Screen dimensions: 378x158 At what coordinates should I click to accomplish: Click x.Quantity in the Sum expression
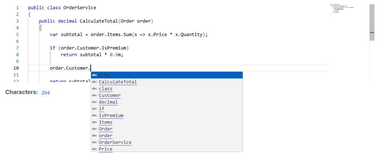coord(189,35)
